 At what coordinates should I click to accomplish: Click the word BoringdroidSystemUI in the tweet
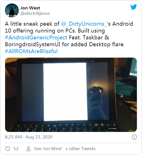[x=33, y=44]
